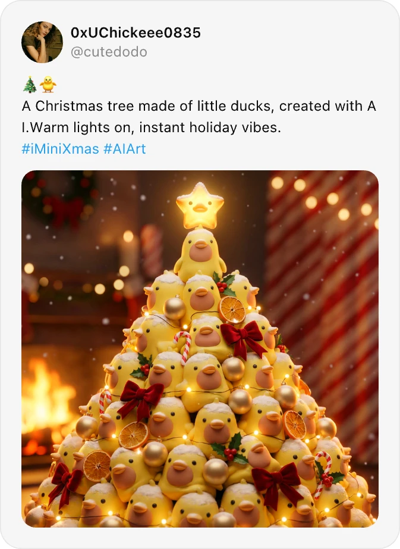Click the username 0xUChickeee0835
The width and height of the screenshot is (400, 549).
(x=136, y=34)
